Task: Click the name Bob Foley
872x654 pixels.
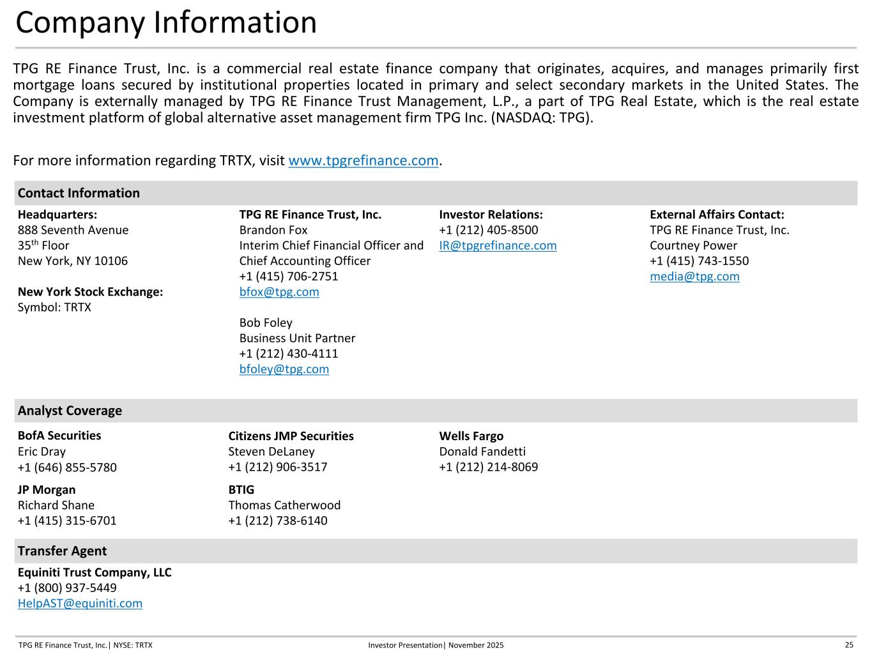Action: pos(266,323)
